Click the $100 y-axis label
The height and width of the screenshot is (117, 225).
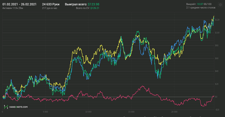(217, 33)
